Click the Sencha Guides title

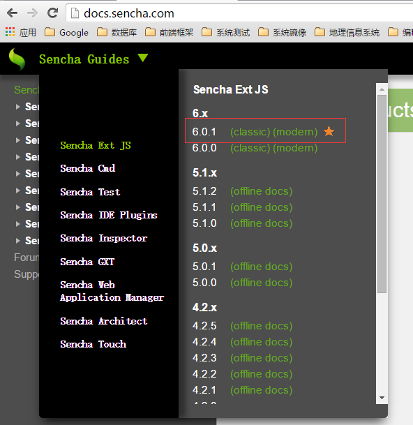pyautogui.click(x=84, y=59)
